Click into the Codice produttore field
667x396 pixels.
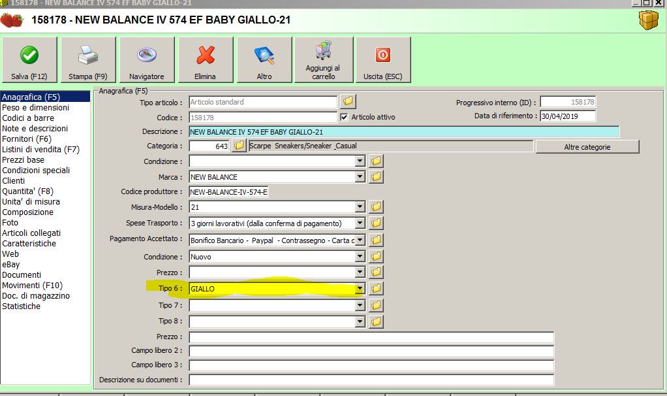coord(228,192)
